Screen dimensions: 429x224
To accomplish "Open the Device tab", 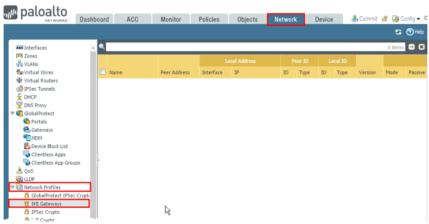I will pos(324,19).
